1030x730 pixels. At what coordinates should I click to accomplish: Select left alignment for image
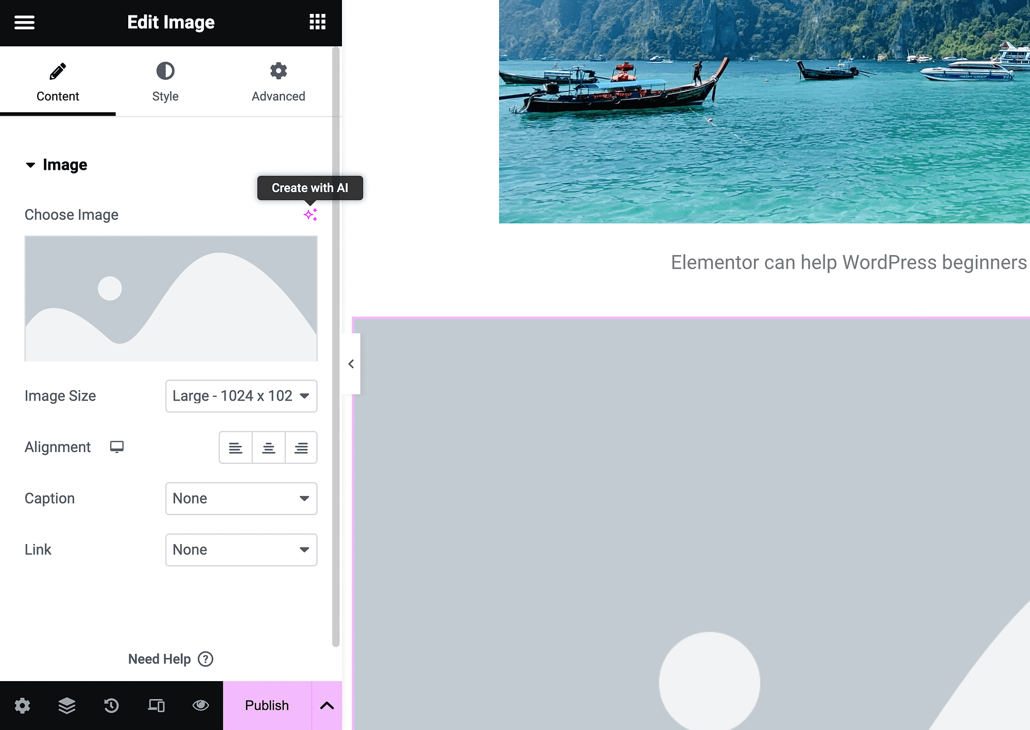[x=235, y=446]
